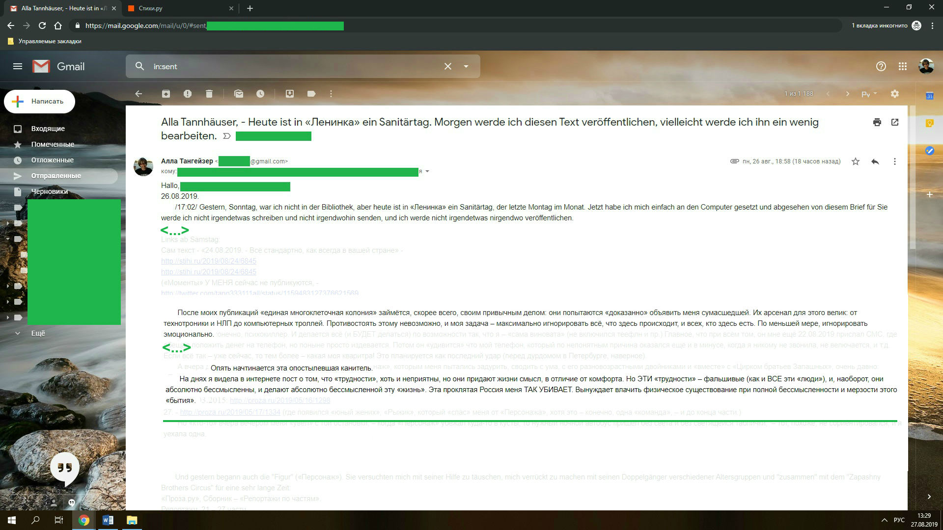This screenshot has width=943, height=530.
Task: Delete this conversation
Action: point(209,94)
